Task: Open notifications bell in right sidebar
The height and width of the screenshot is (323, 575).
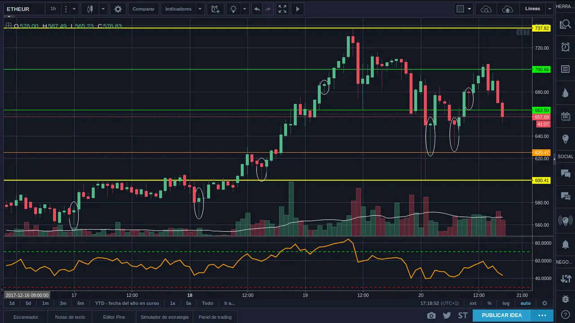Action: 566,244
